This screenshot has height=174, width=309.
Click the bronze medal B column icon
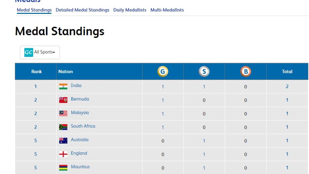coord(246,72)
